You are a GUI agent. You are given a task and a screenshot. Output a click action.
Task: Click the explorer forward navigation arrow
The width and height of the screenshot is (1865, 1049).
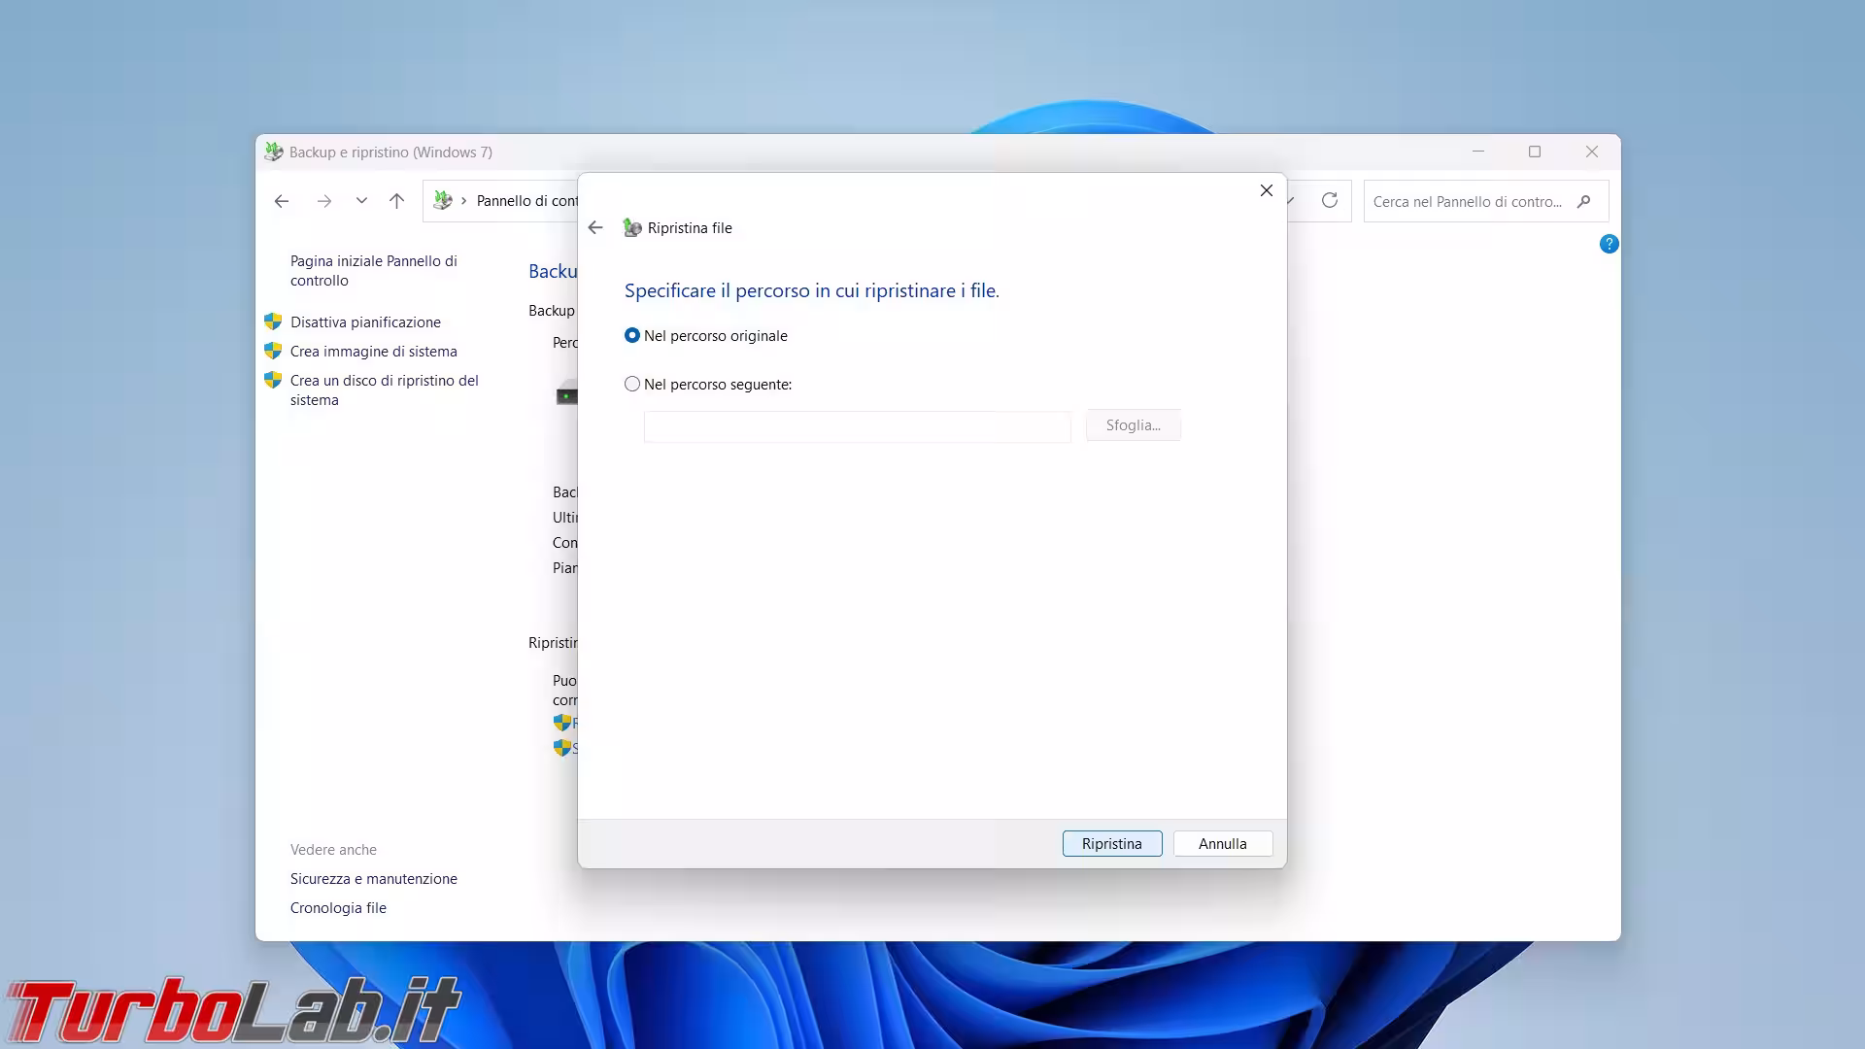point(324,201)
